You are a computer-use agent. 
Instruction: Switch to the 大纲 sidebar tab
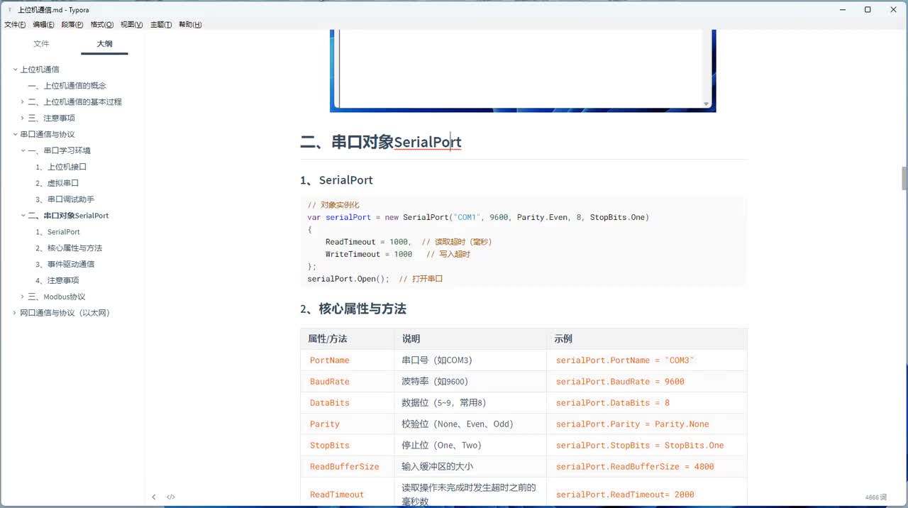[104, 44]
